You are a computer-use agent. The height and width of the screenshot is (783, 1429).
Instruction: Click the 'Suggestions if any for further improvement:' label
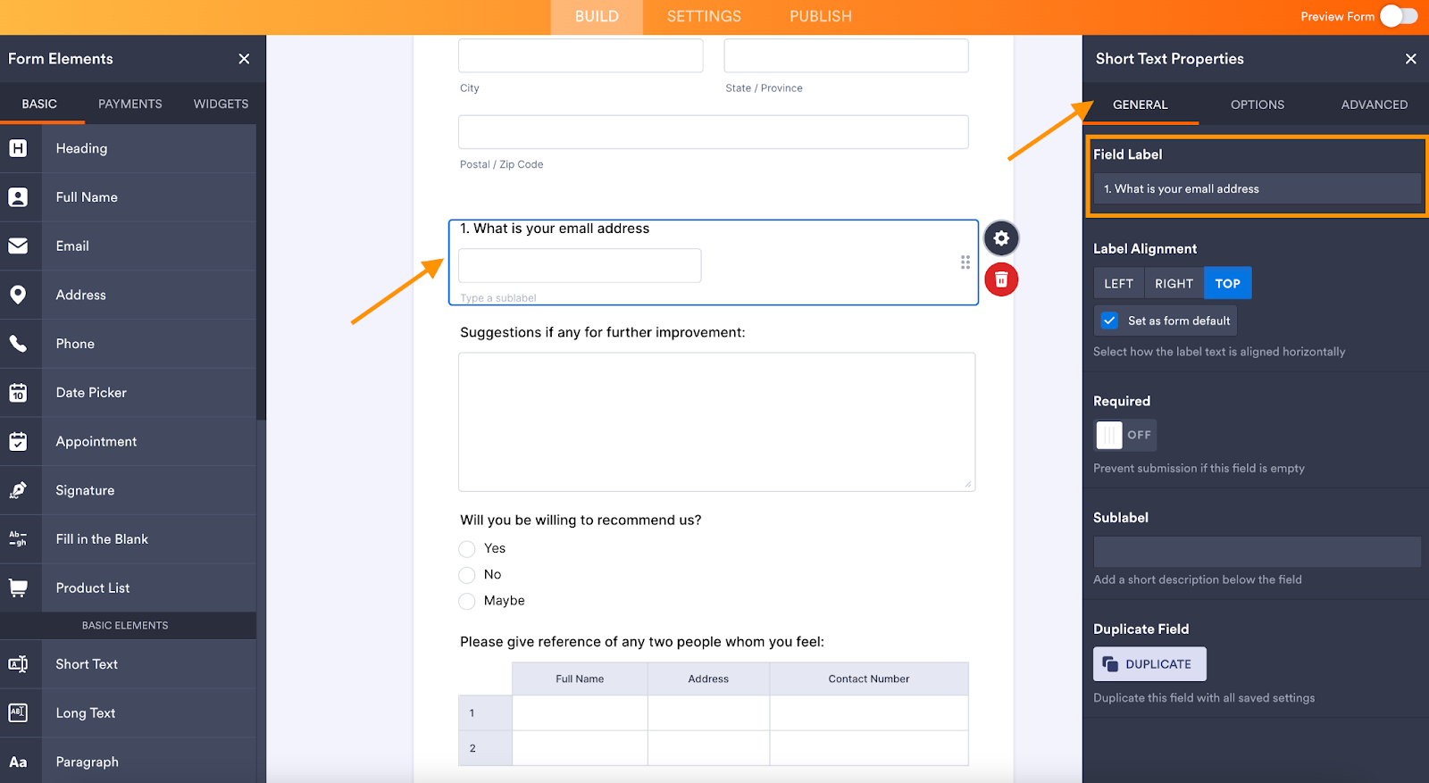[x=602, y=332]
